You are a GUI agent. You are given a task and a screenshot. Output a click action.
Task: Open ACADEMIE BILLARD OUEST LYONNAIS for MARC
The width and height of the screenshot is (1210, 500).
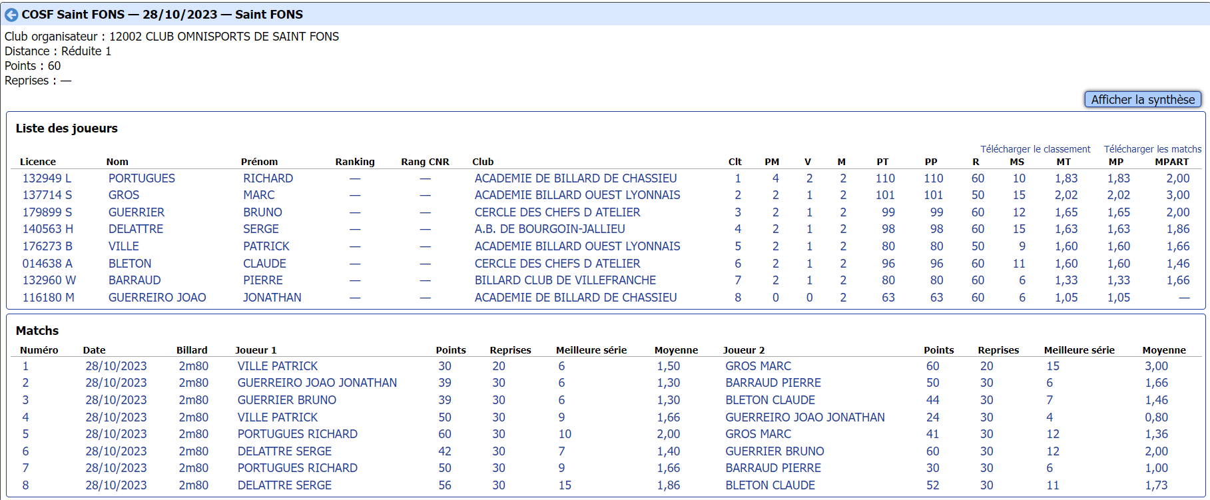[x=577, y=195]
